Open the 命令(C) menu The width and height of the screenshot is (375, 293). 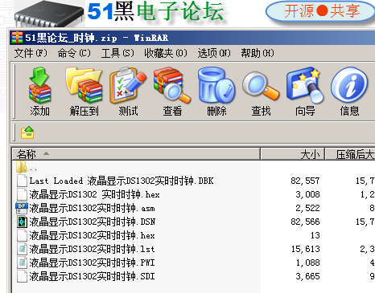[74, 53]
